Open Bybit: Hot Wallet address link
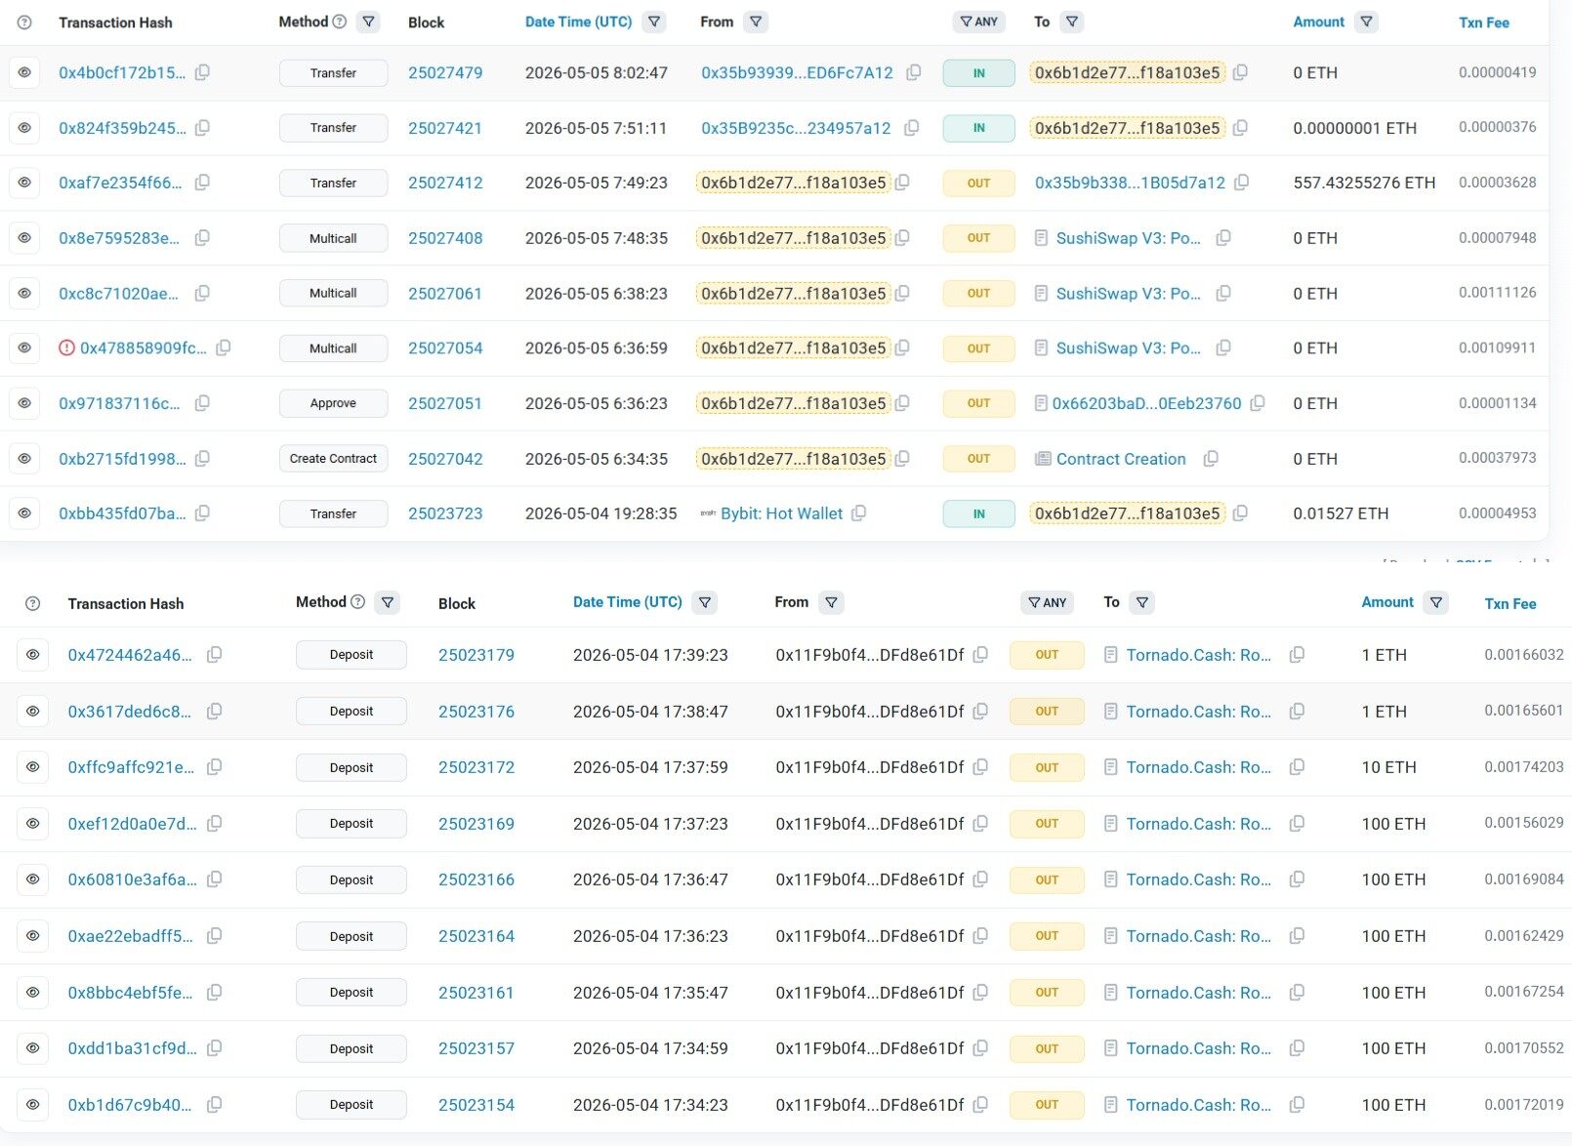This screenshot has height=1146, width=1572. pyautogui.click(x=781, y=513)
